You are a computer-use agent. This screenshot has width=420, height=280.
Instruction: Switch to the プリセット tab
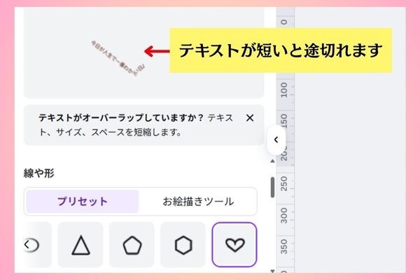tap(83, 202)
